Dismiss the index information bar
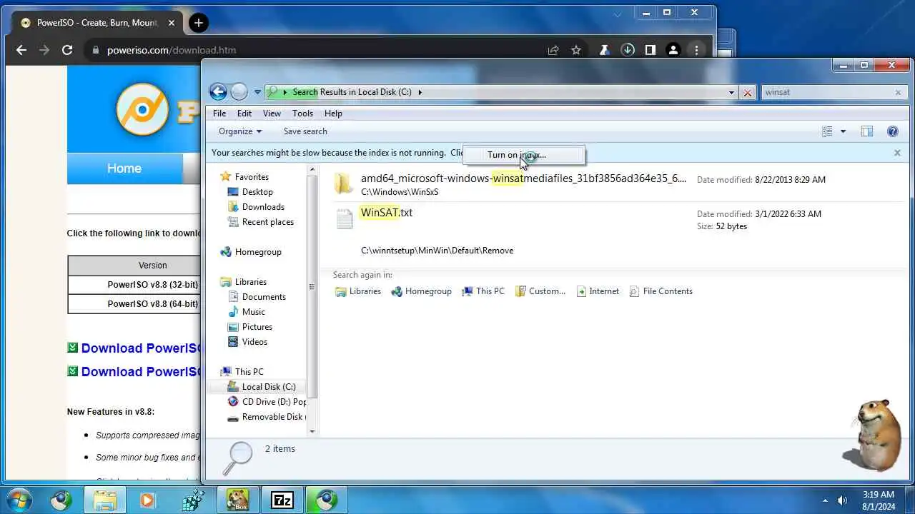 [897, 153]
